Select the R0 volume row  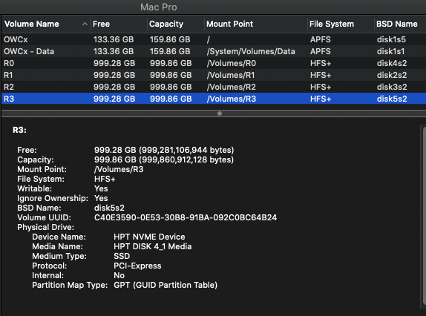214,63
